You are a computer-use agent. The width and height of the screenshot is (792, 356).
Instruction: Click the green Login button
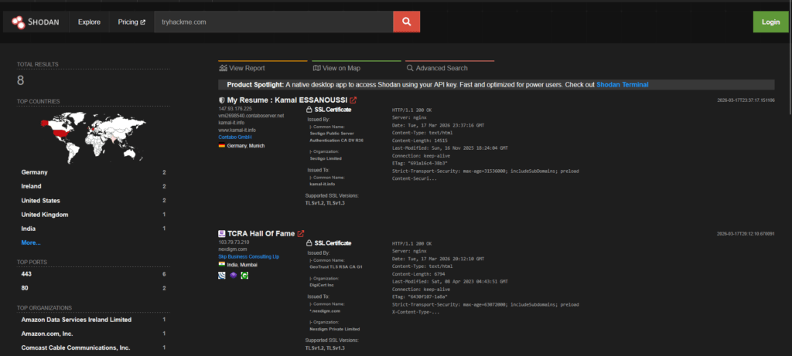coord(770,22)
